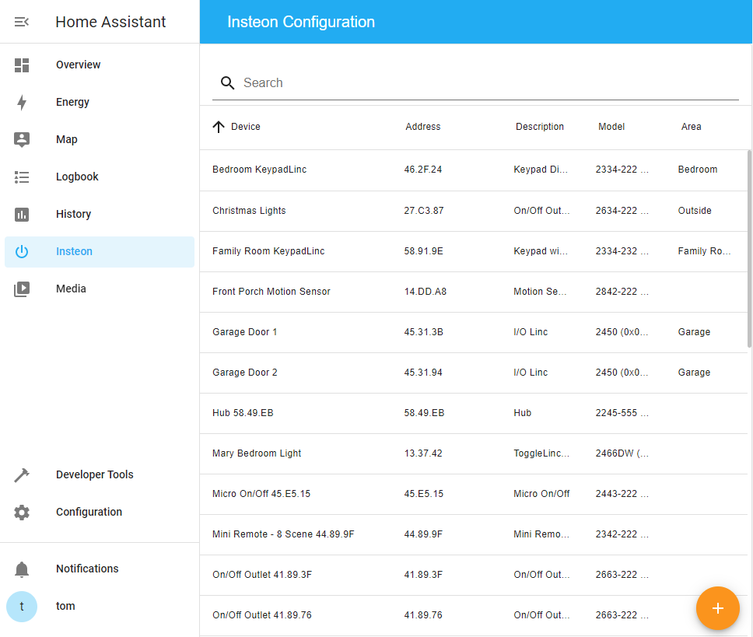Open the Media player icon
Image resolution: width=753 pixels, height=637 pixels.
(x=22, y=289)
